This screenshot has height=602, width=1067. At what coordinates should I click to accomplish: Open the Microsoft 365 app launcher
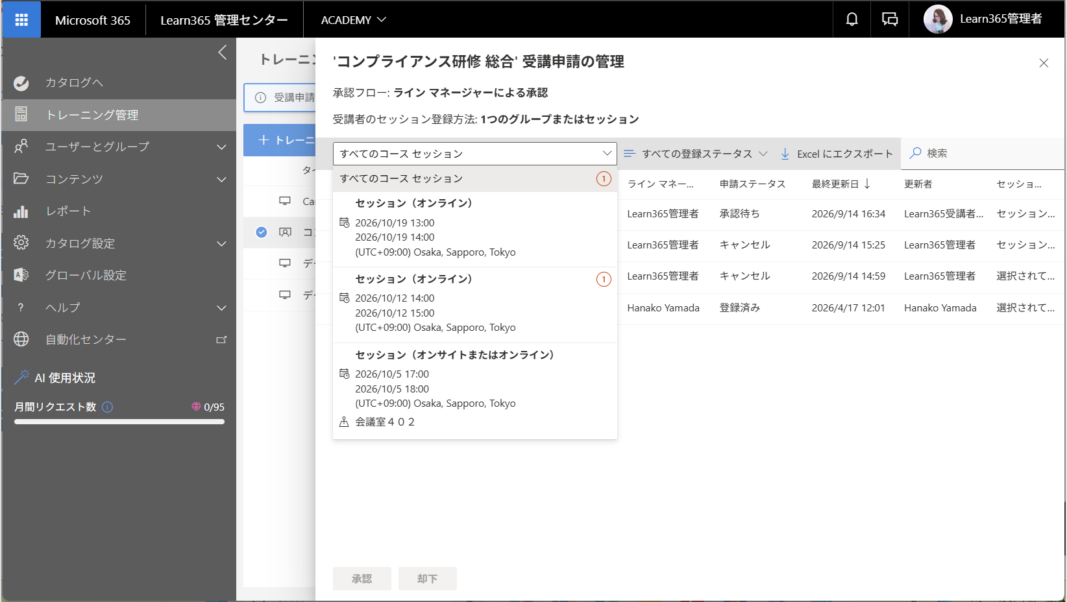(21, 19)
